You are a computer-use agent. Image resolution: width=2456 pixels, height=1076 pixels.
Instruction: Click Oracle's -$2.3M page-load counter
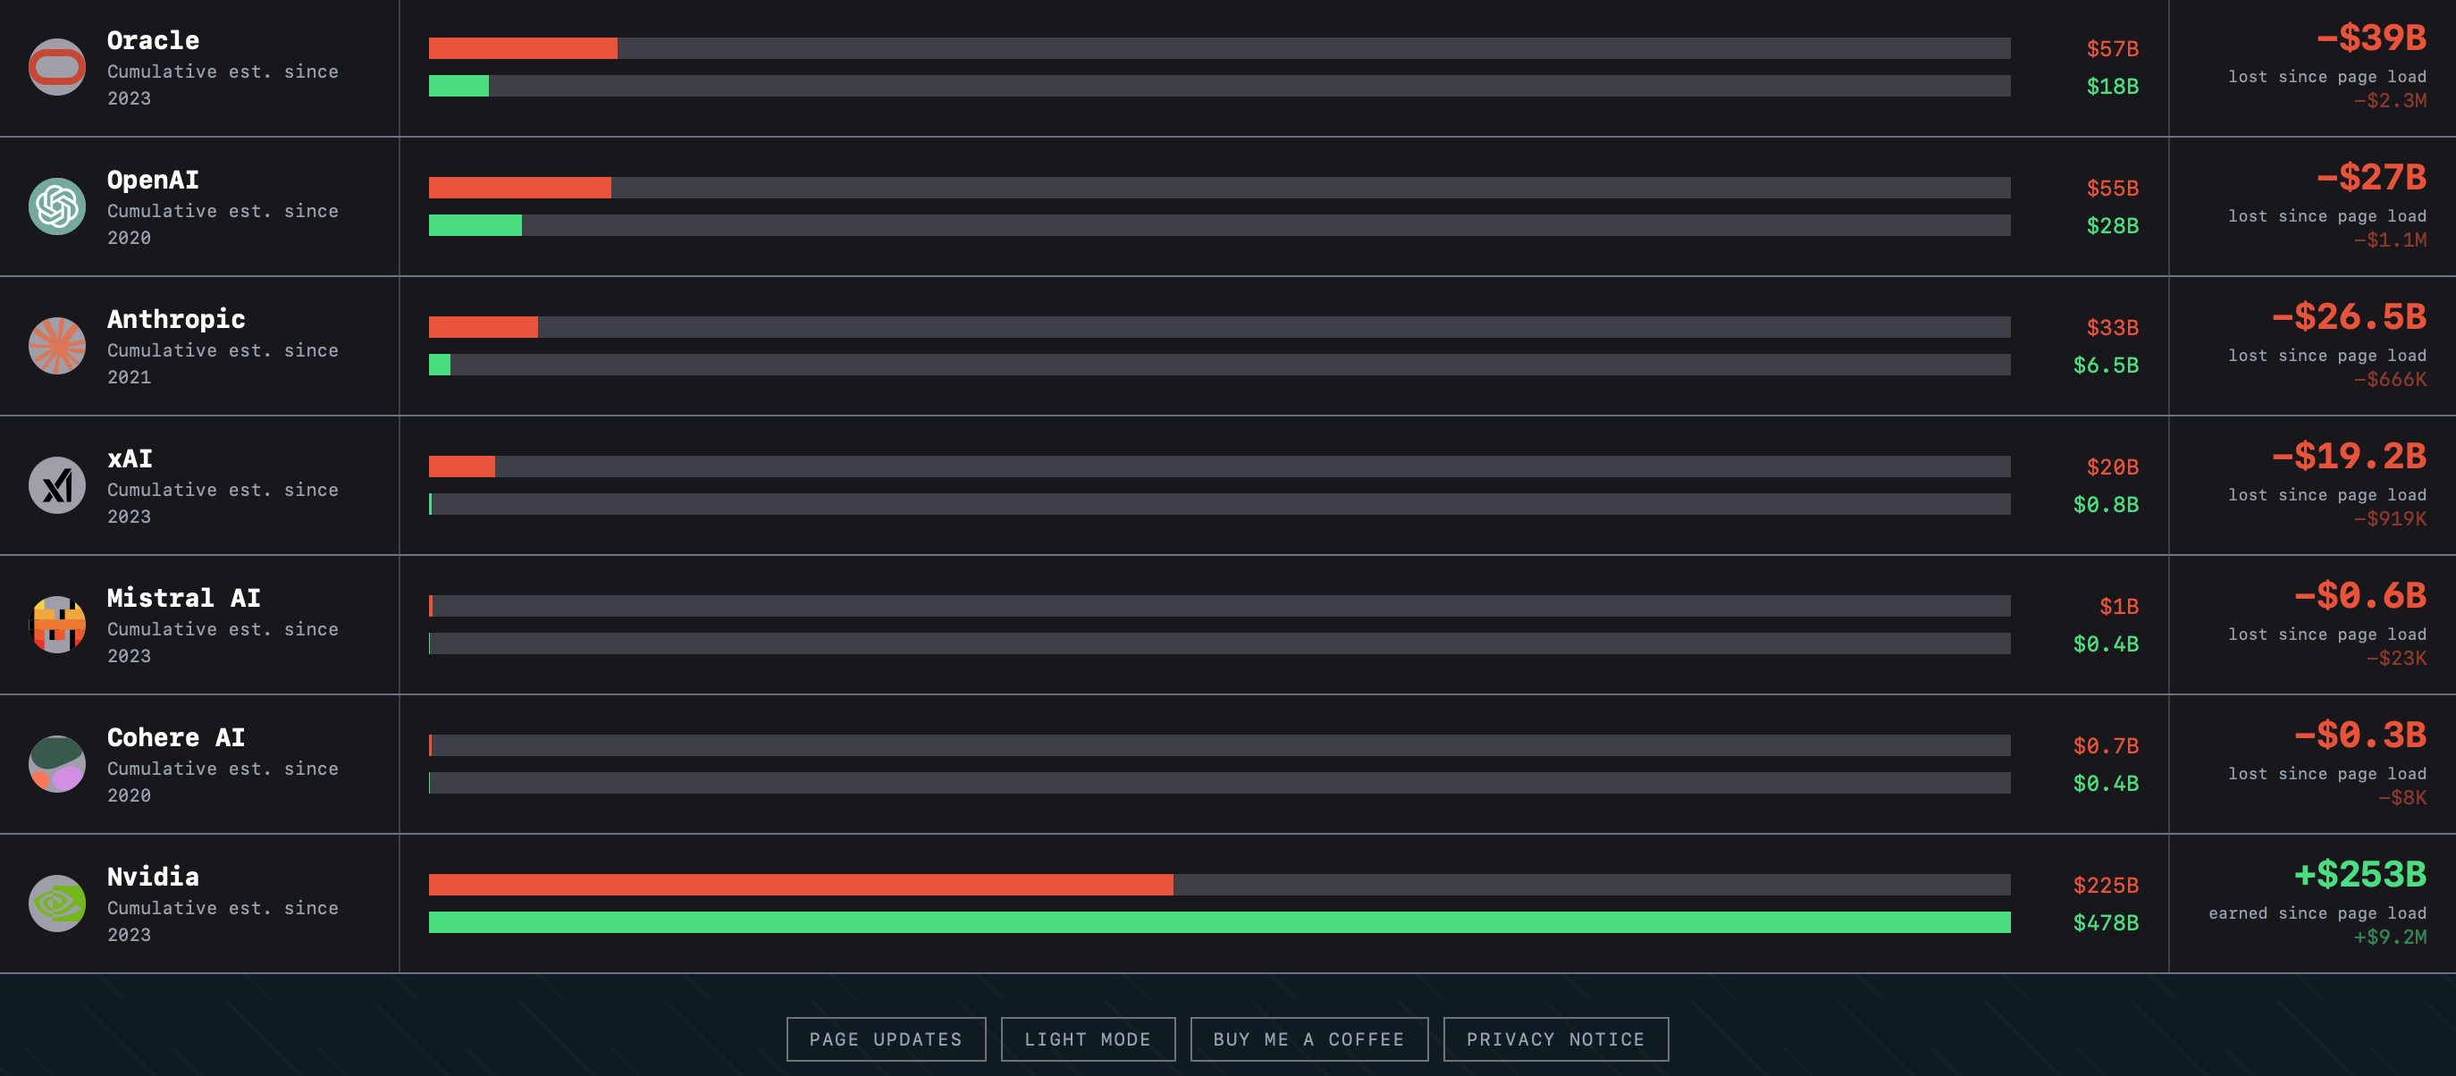(x=2390, y=100)
